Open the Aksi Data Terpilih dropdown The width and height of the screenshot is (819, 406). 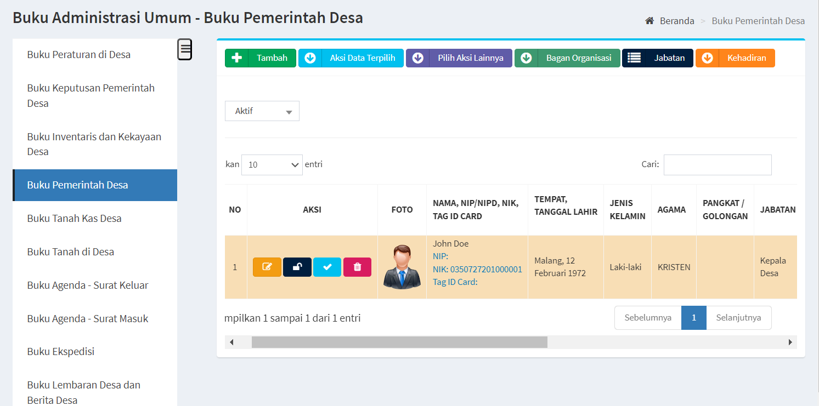(x=351, y=58)
